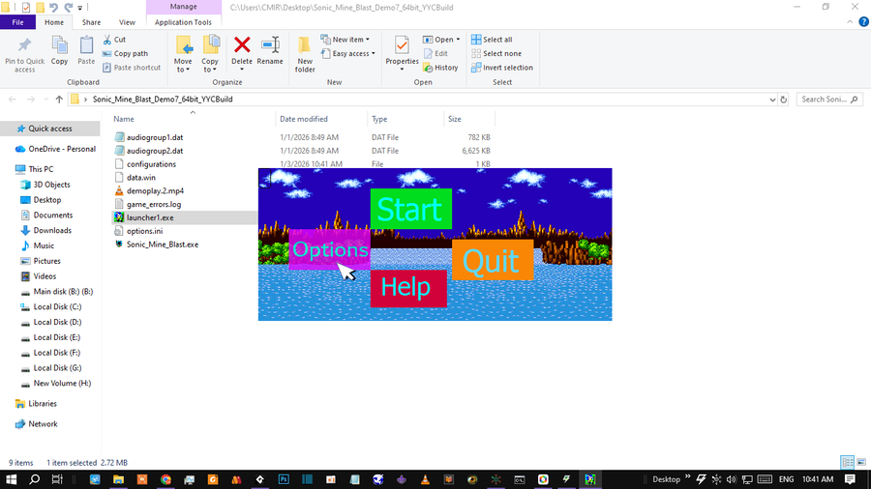Select options.ini file

(144, 231)
